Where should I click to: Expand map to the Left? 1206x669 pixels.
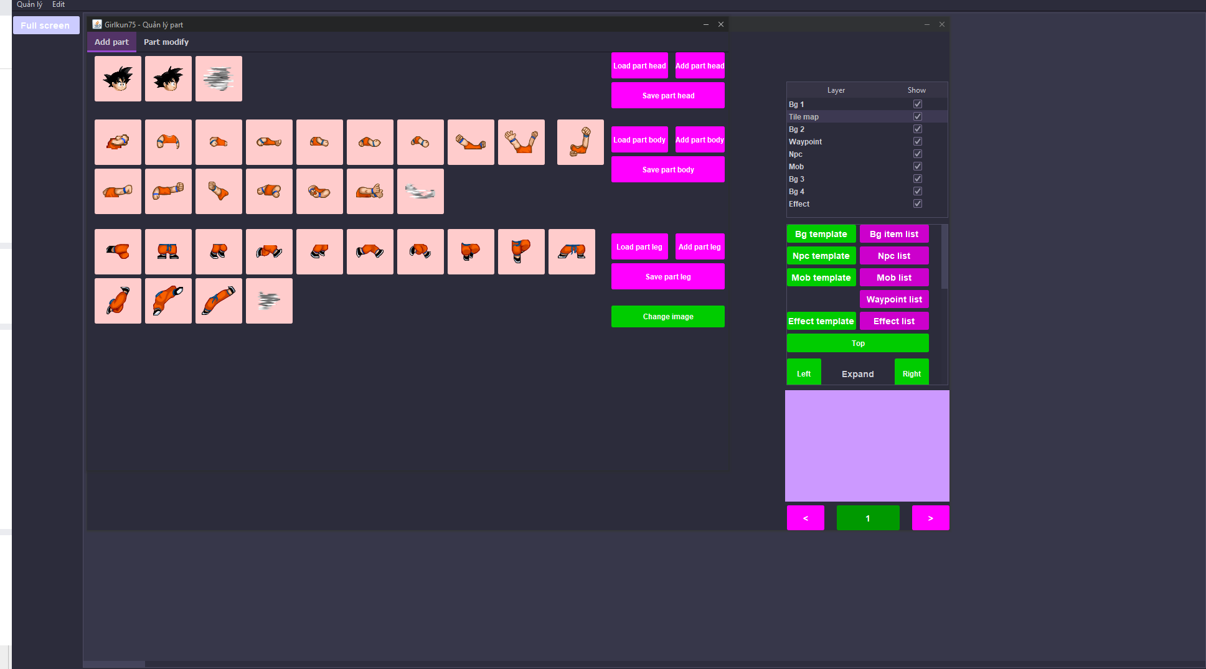coord(804,373)
